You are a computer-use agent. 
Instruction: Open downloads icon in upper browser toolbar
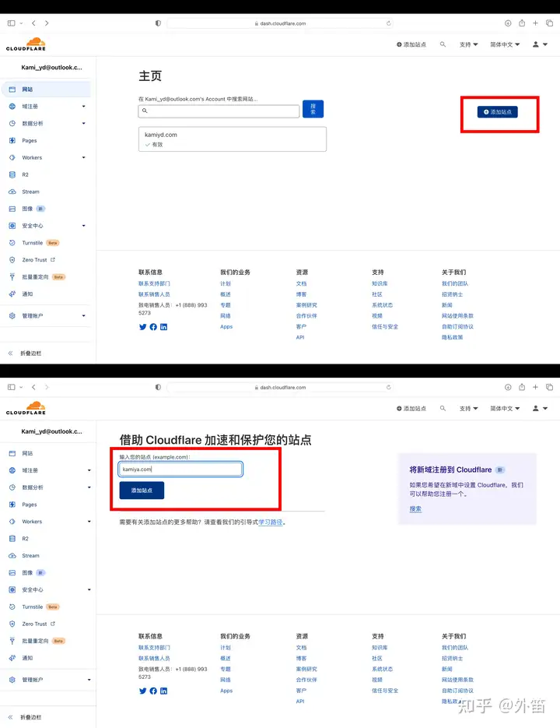508,23
